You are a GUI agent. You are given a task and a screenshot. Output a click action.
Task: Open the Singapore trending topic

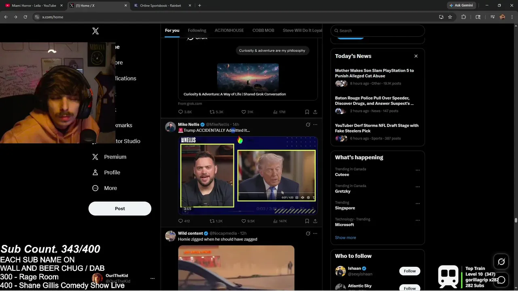(x=345, y=208)
